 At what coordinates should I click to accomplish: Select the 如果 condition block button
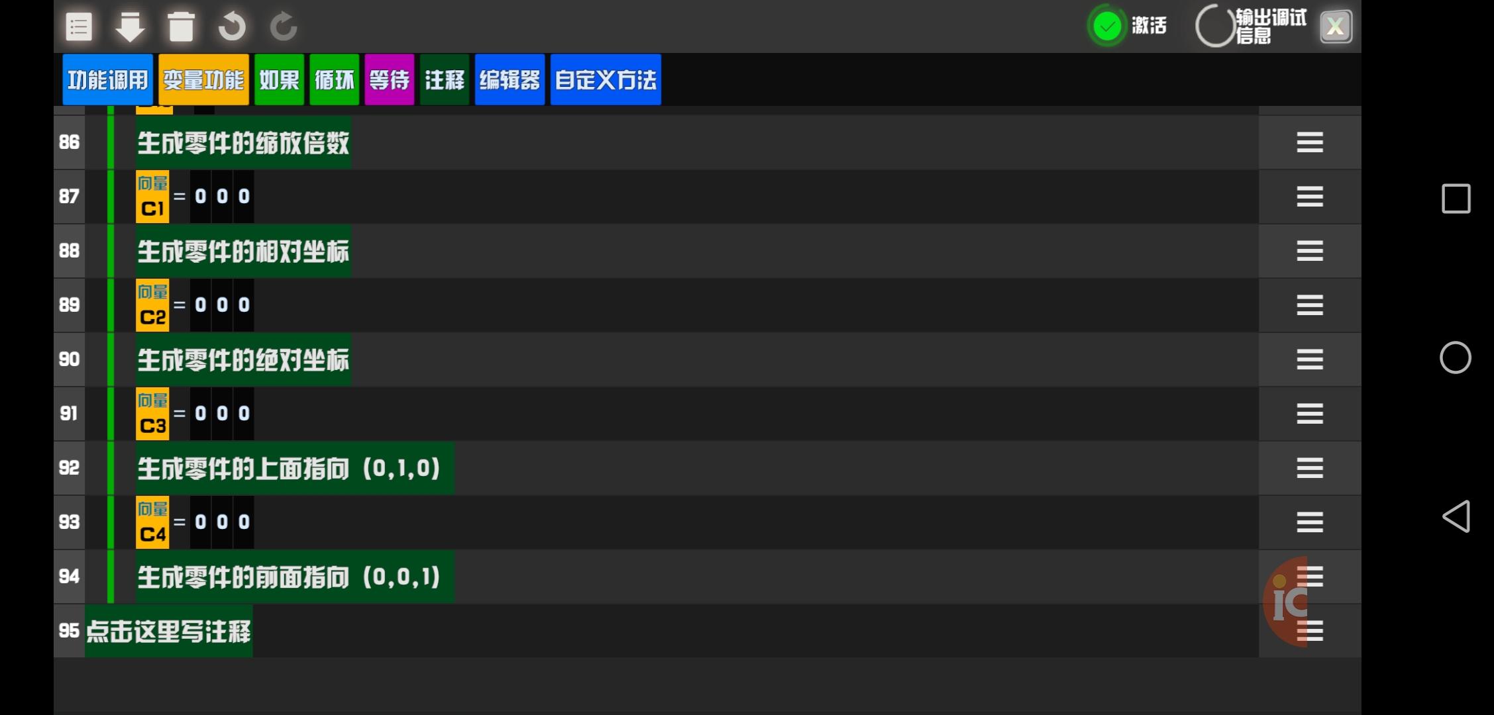pyautogui.click(x=279, y=80)
